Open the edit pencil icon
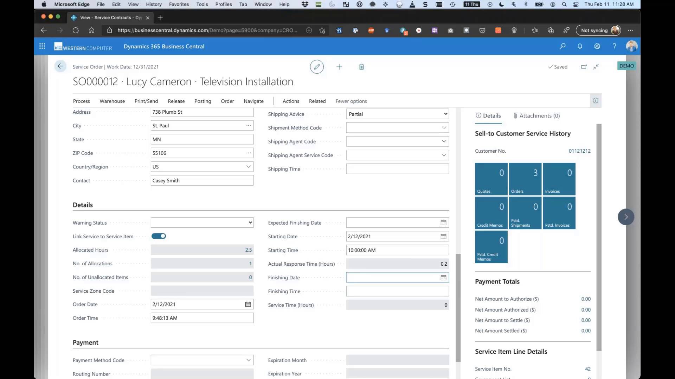Viewport: 675px width, 379px height. (317, 67)
